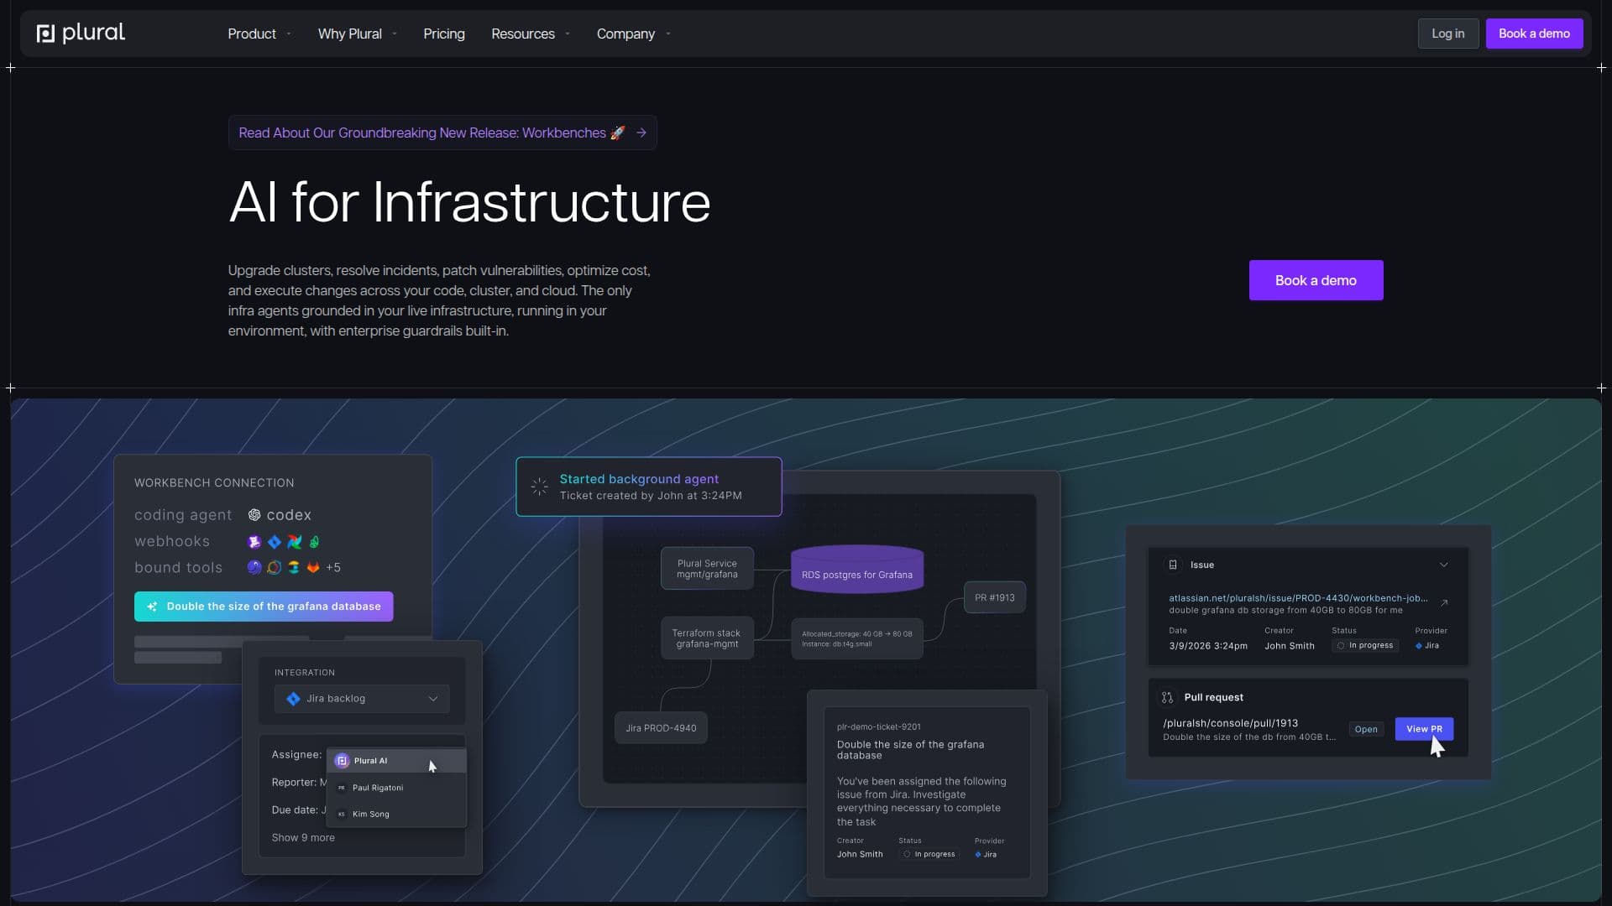Click the In progress status on the plr-demo-ticket-9201 card
Viewport: 1612px width, 906px height.
[x=929, y=854]
